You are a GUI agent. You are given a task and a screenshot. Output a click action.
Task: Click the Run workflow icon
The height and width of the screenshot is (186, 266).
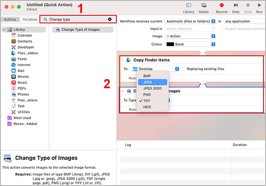(x=259, y=5)
